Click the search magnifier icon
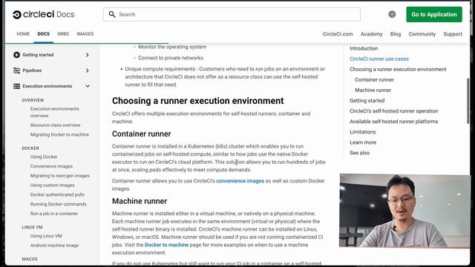Viewport: 475px width, 267px height. coord(112,14)
